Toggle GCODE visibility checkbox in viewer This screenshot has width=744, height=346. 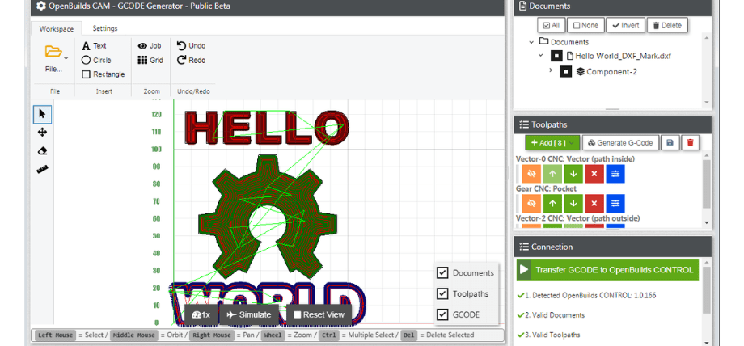[442, 314]
